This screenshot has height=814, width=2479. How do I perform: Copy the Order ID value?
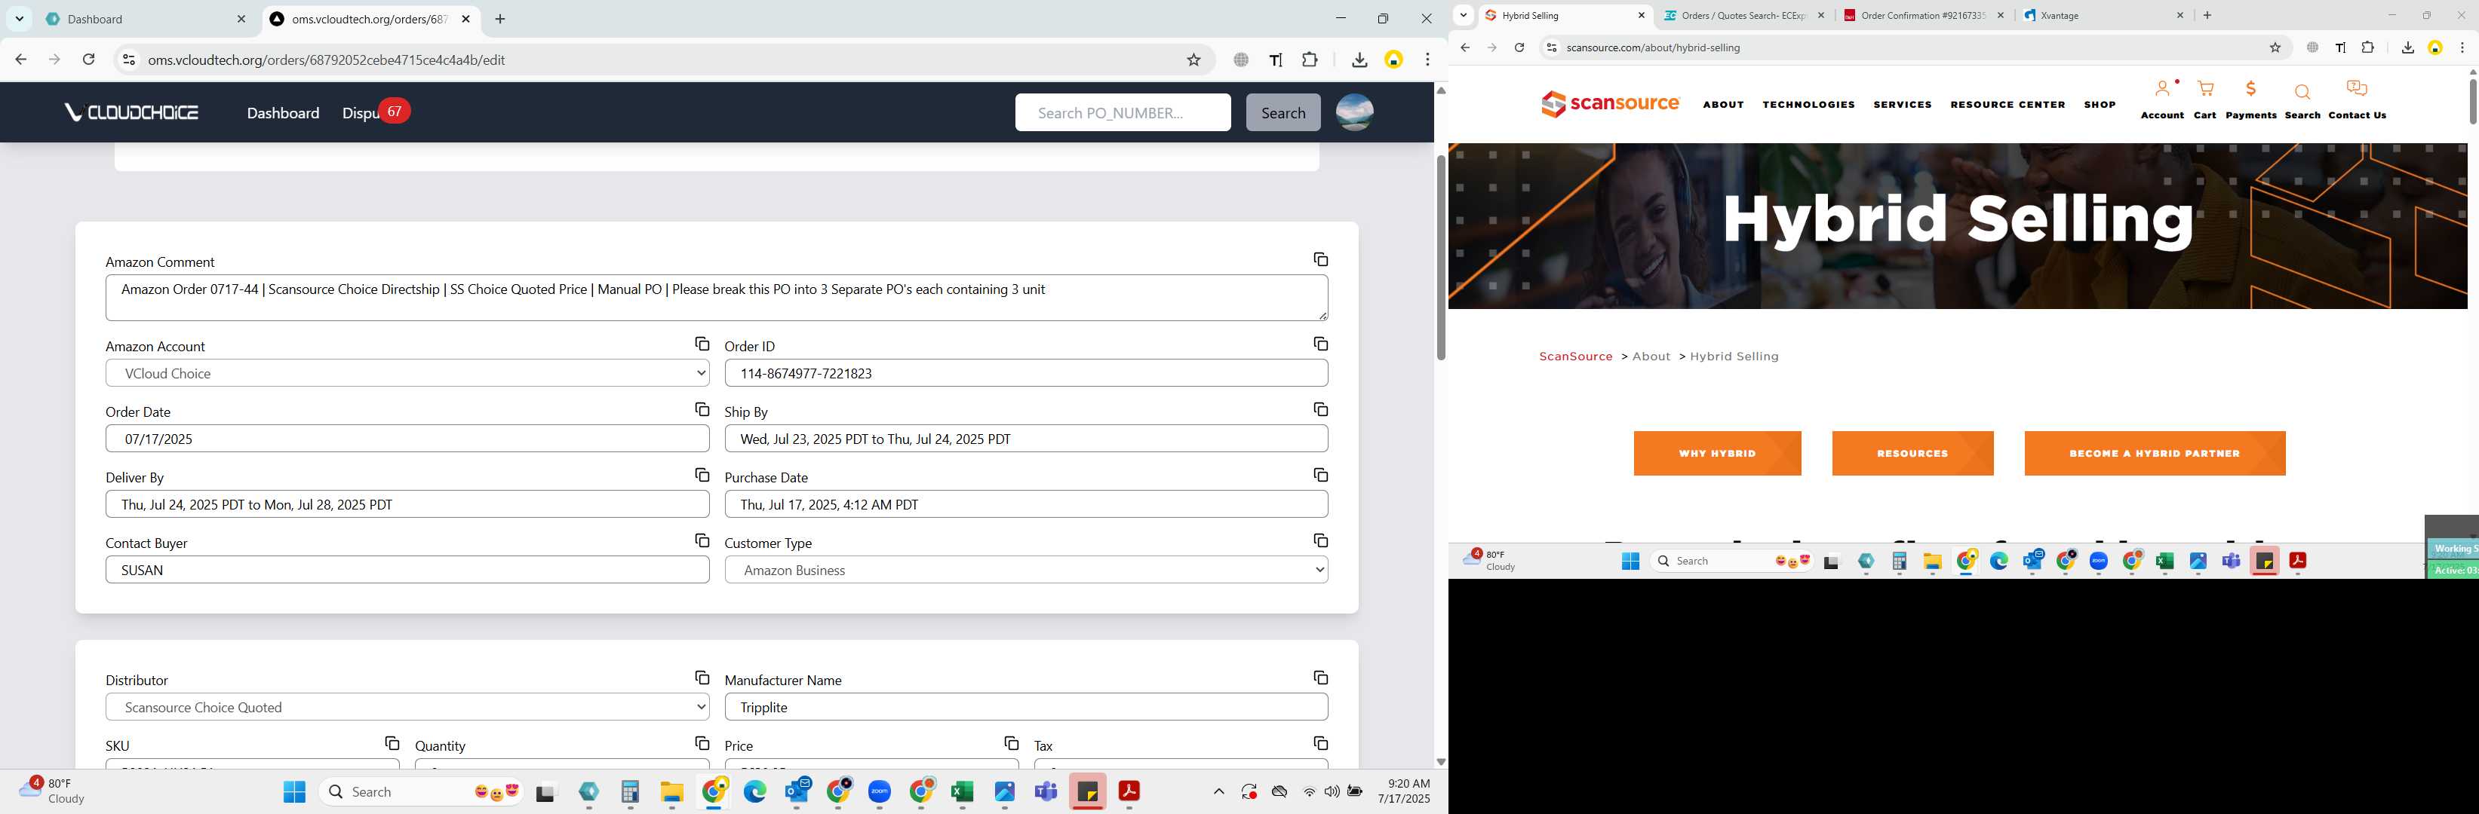click(1320, 344)
